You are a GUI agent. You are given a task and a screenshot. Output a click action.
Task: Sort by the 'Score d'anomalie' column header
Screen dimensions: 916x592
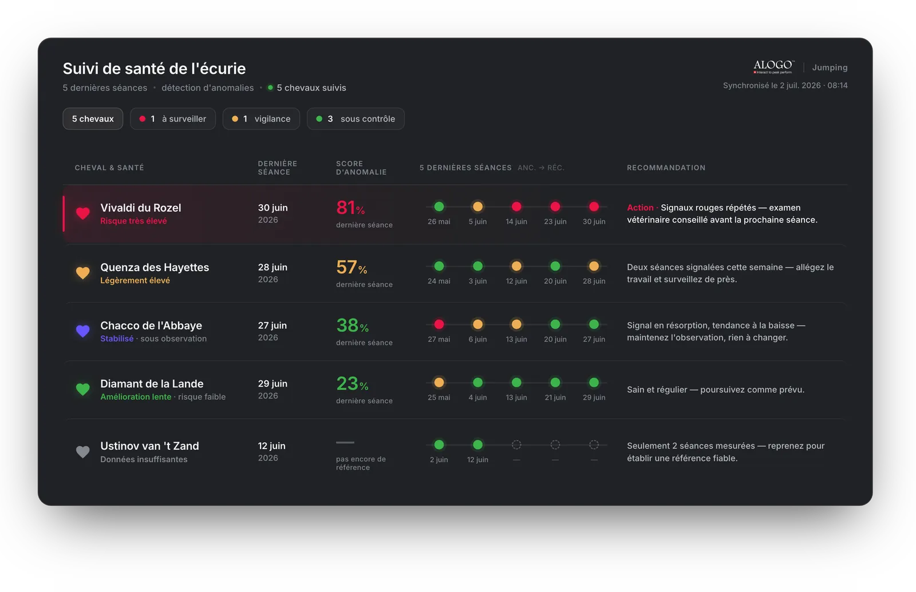[x=361, y=168]
